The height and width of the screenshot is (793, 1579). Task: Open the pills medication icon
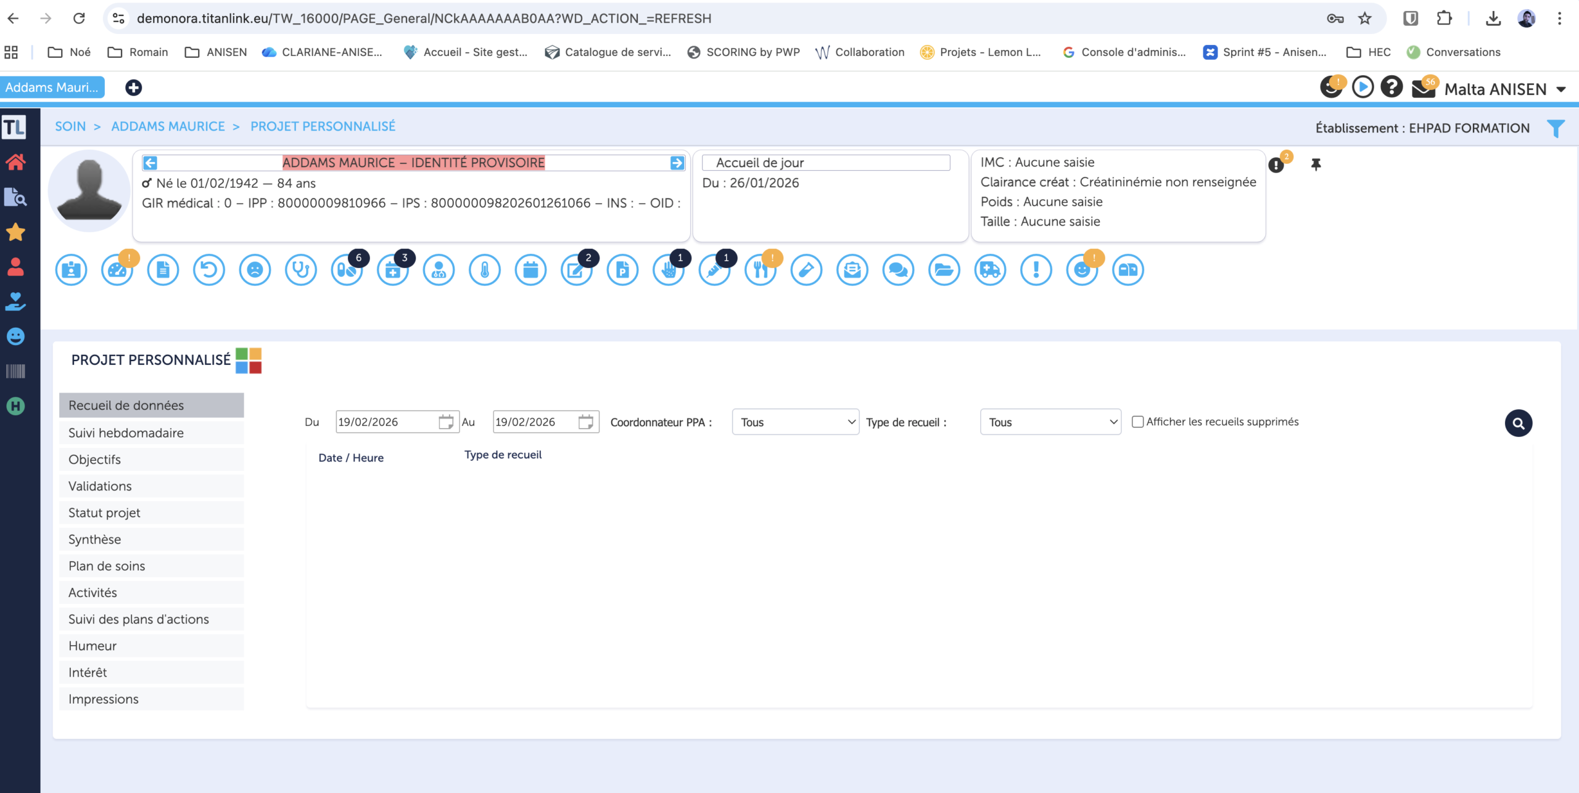347,270
